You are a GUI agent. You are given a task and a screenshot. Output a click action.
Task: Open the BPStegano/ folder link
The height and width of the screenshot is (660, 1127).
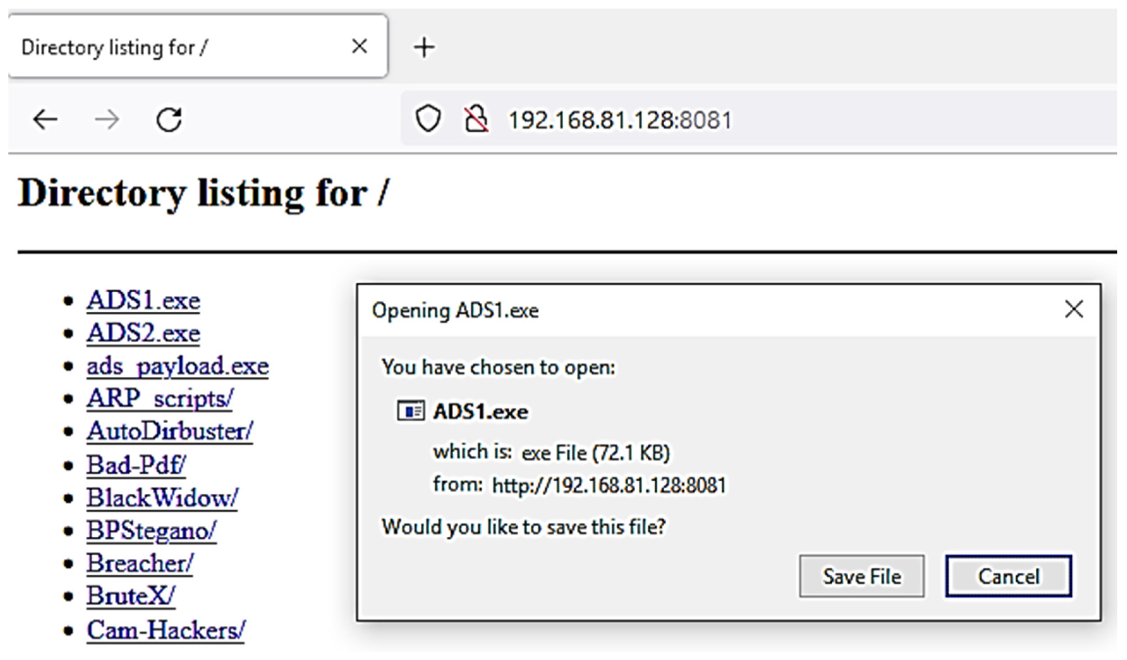point(151,531)
